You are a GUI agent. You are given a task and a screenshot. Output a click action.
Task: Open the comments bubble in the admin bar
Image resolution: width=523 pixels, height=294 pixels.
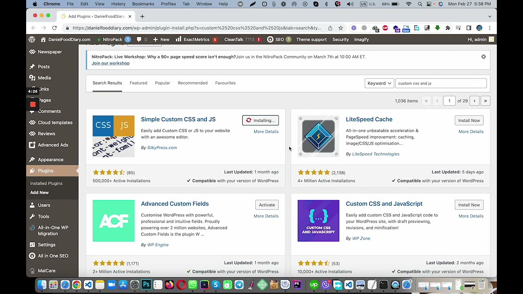tap(141, 40)
